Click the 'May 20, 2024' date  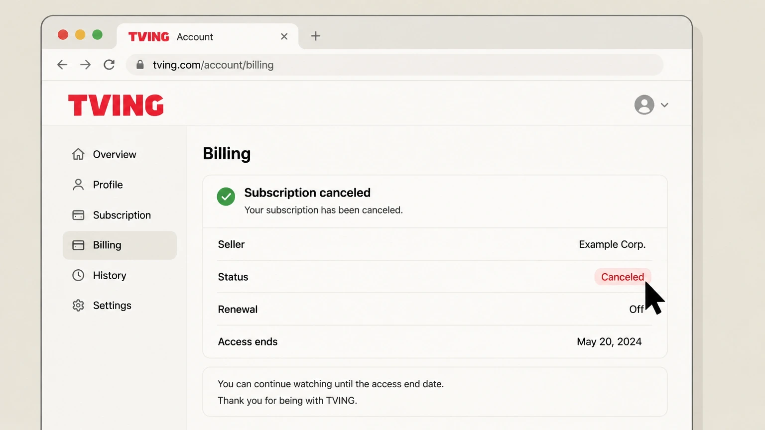[609, 341]
